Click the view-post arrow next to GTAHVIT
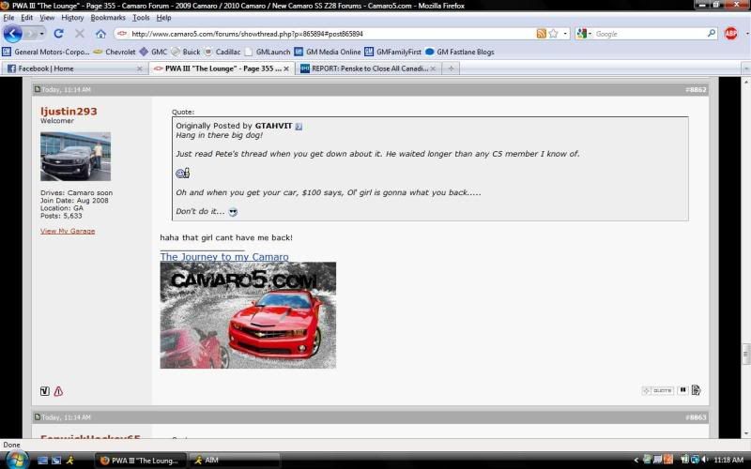Viewport: 751px width, 469px height. tap(299, 126)
